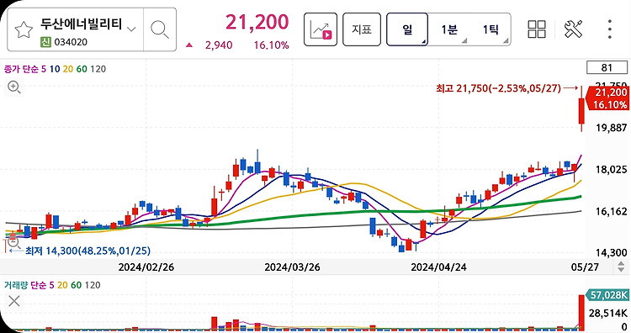631x333 pixels.
Task: Toggle the 20-period volume moving average
Action: (x=62, y=285)
